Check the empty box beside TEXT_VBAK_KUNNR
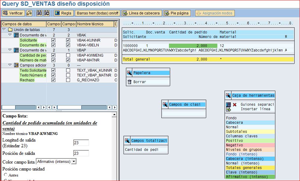This screenshot has height=181, width=300. pos(68,70)
